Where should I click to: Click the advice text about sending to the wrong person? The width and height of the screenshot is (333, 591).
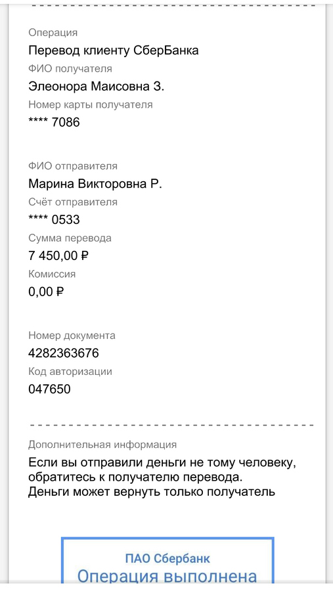[162, 477]
